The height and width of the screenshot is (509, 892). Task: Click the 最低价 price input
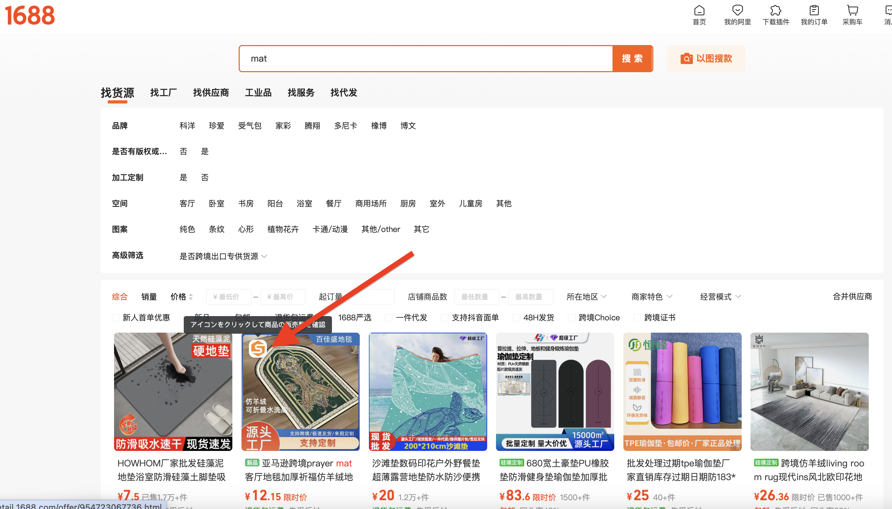[x=229, y=297]
